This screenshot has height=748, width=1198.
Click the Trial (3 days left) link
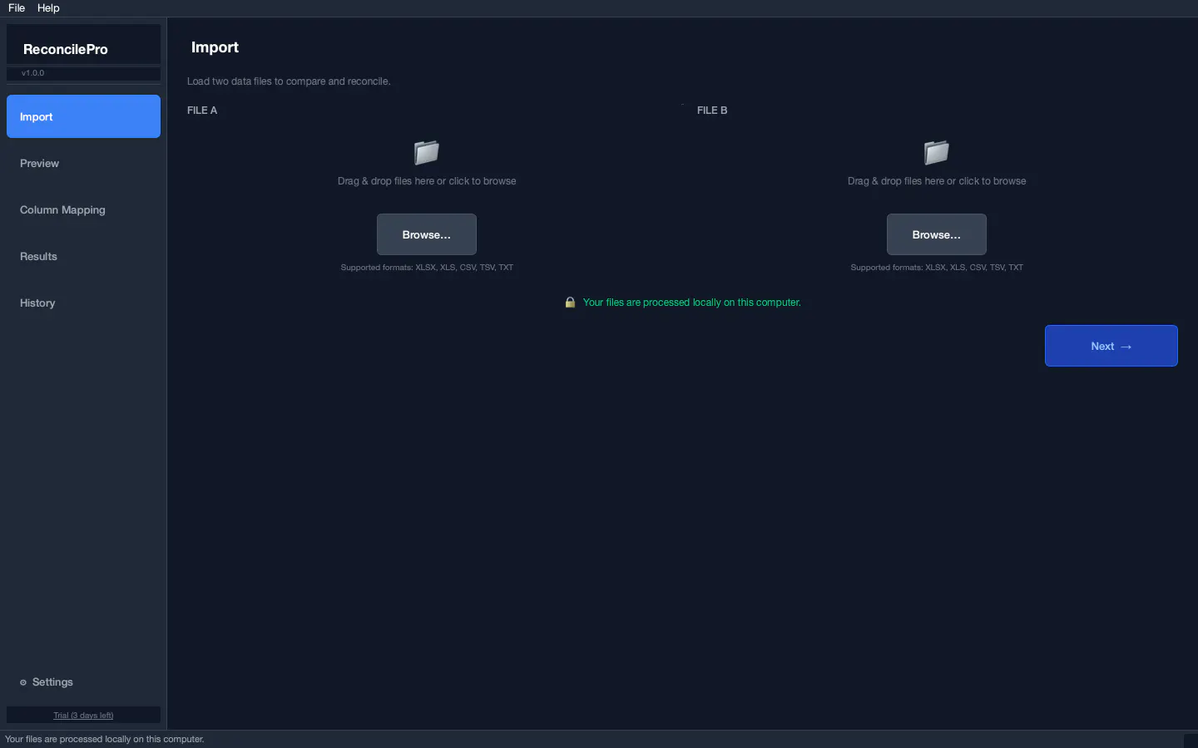(83, 716)
